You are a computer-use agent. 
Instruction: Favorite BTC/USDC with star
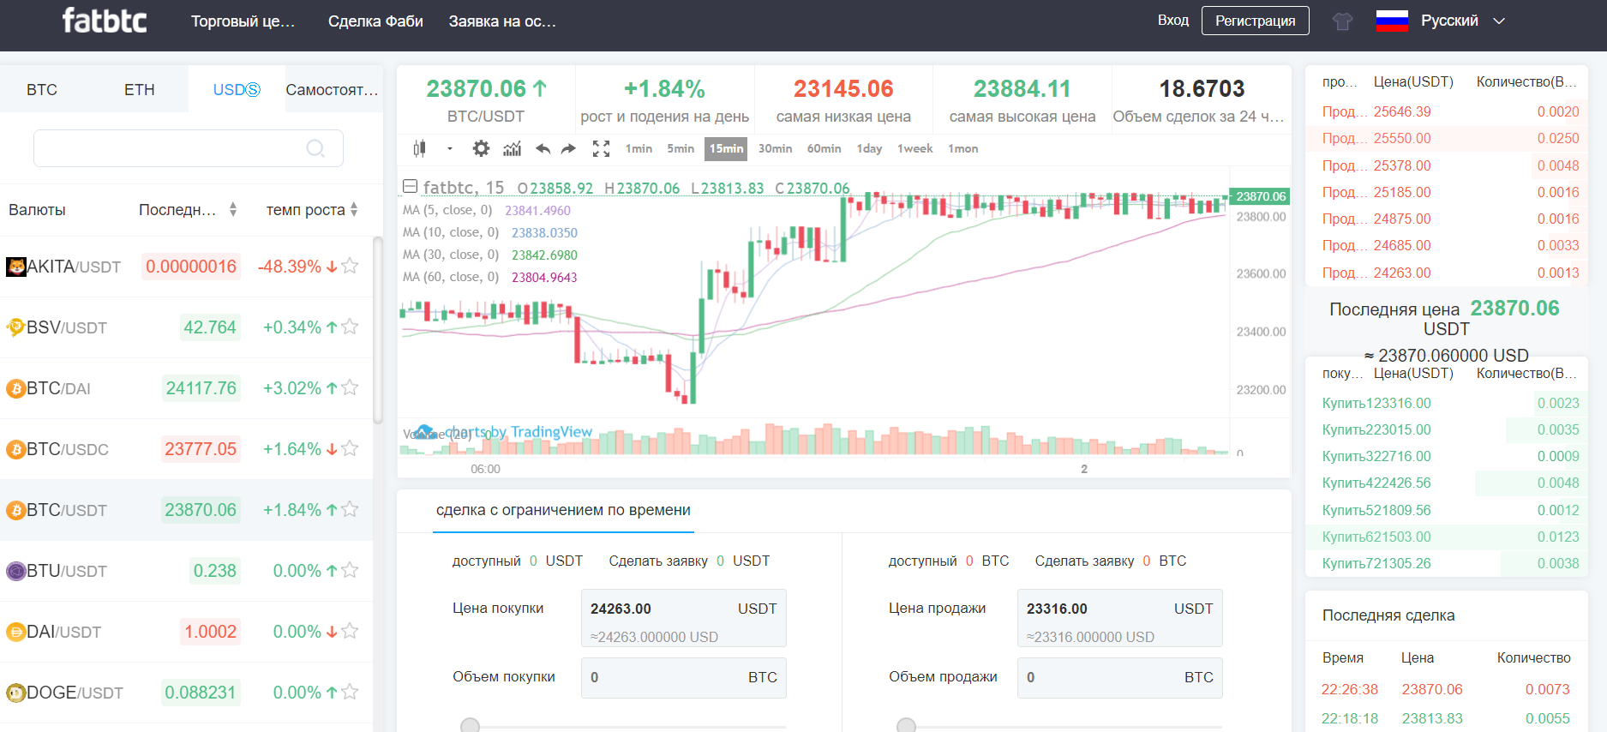tap(350, 448)
